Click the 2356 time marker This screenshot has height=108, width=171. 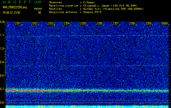[x=99, y=23]
